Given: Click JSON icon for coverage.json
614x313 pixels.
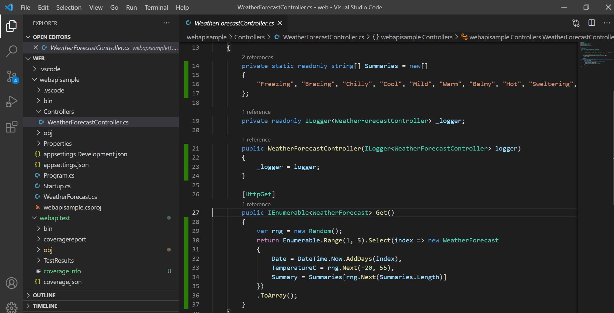Looking at the screenshot, I should pyautogui.click(x=38, y=281).
